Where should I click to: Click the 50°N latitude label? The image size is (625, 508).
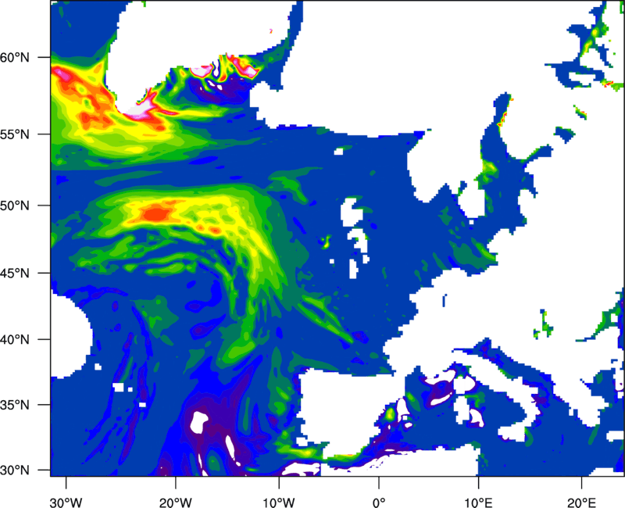(x=15, y=206)
